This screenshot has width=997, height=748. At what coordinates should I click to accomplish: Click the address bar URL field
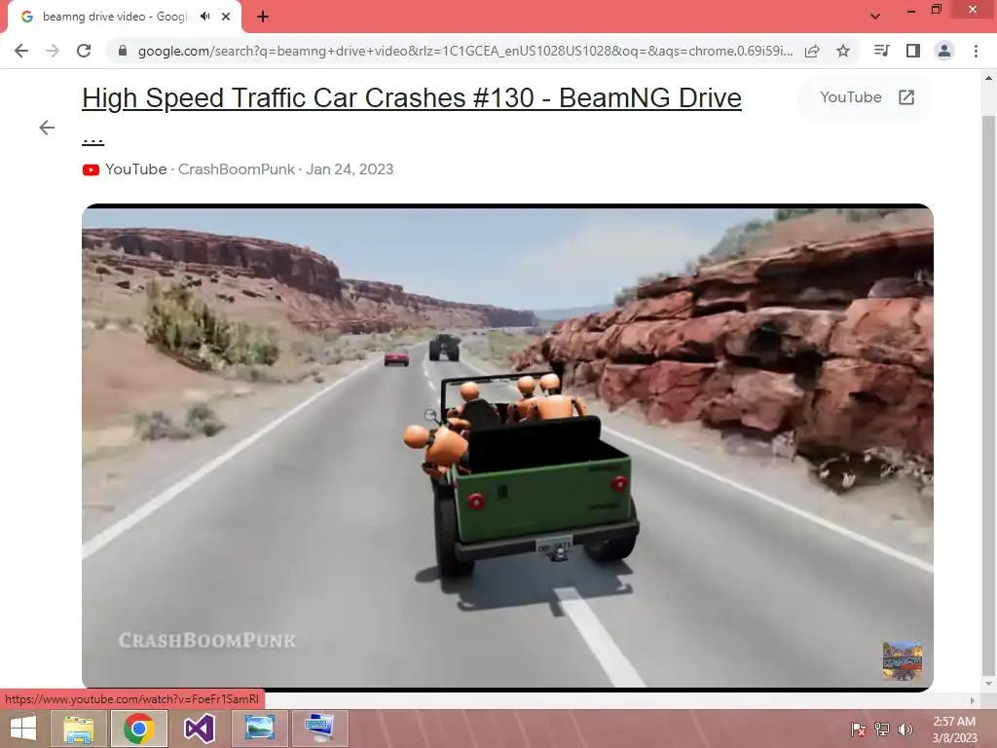(465, 51)
